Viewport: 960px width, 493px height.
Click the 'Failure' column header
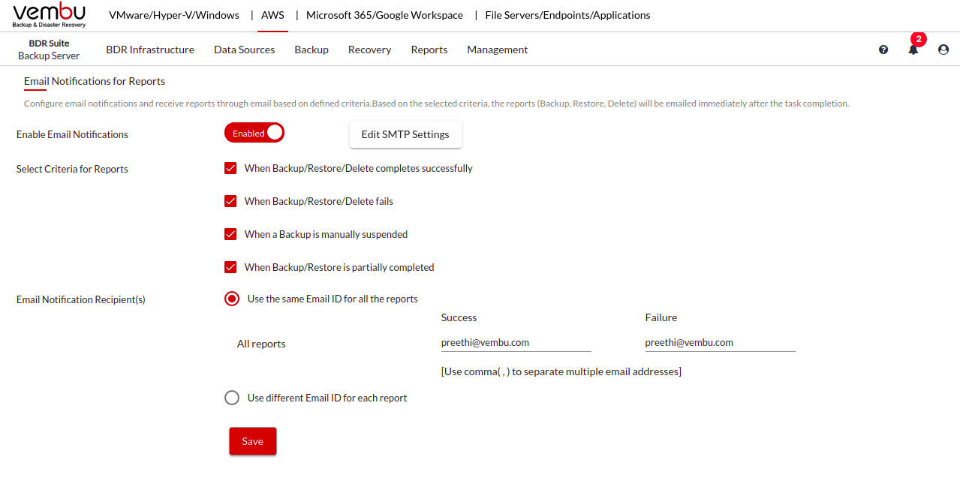tap(661, 317)
